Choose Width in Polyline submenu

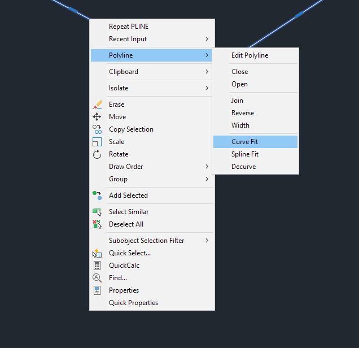[255, 125]
